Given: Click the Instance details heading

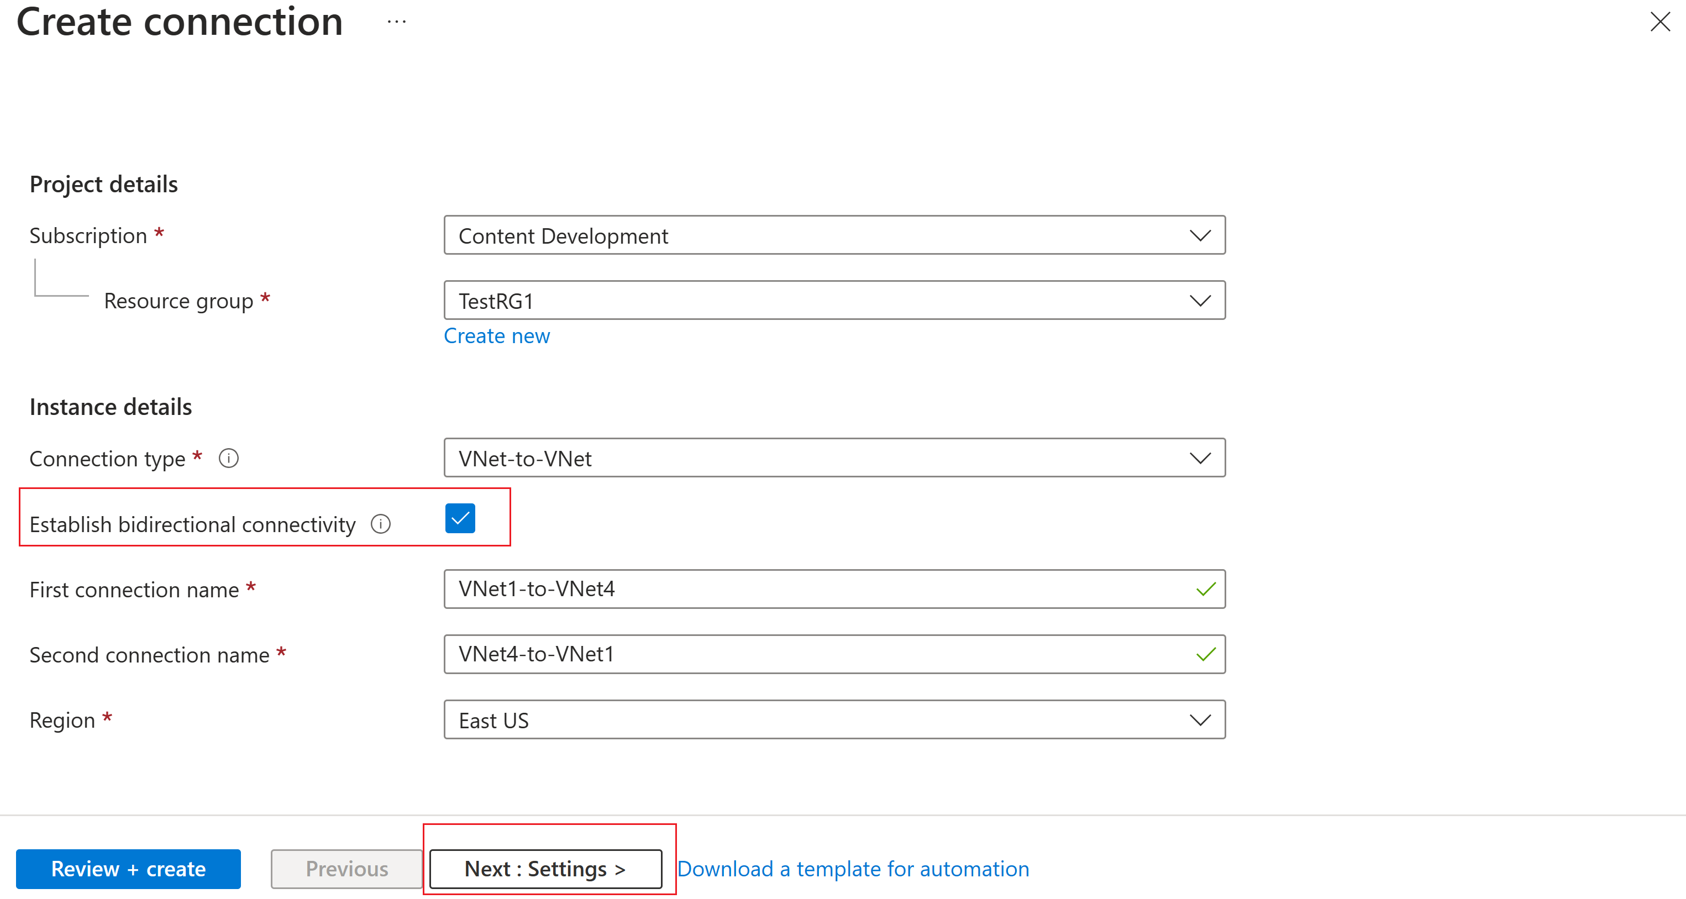Looking at the screenshot, I should pyautogui.click(x=111, y=407).
